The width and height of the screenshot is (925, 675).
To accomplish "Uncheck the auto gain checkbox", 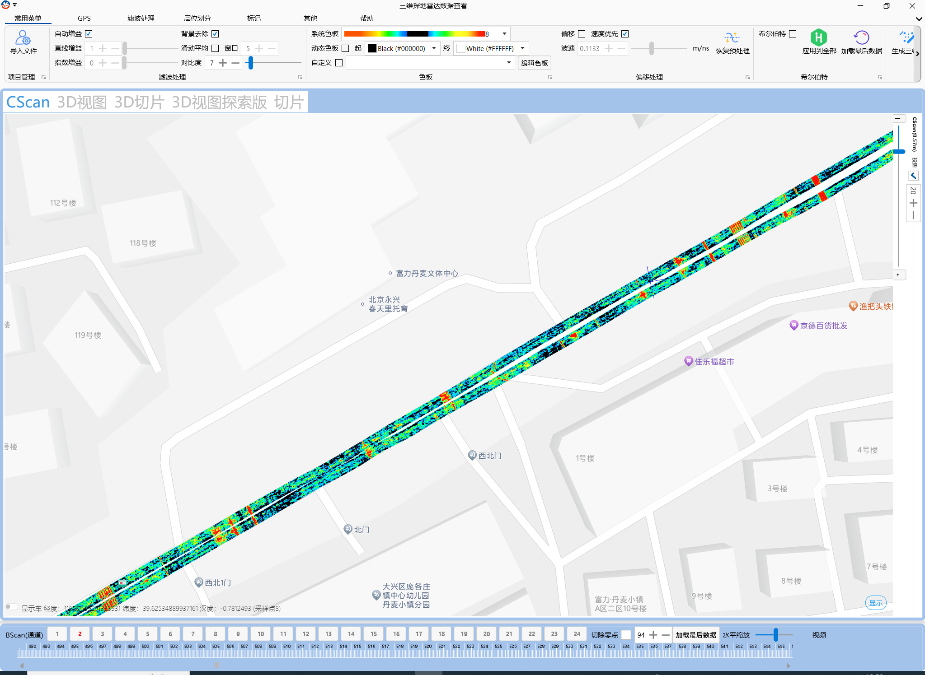I will [89, 34].
